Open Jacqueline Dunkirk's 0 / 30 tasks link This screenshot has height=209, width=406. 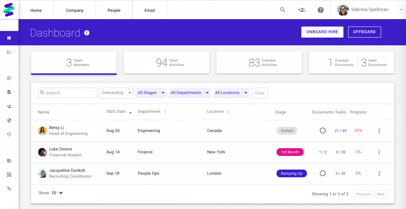tap(340, 174)
